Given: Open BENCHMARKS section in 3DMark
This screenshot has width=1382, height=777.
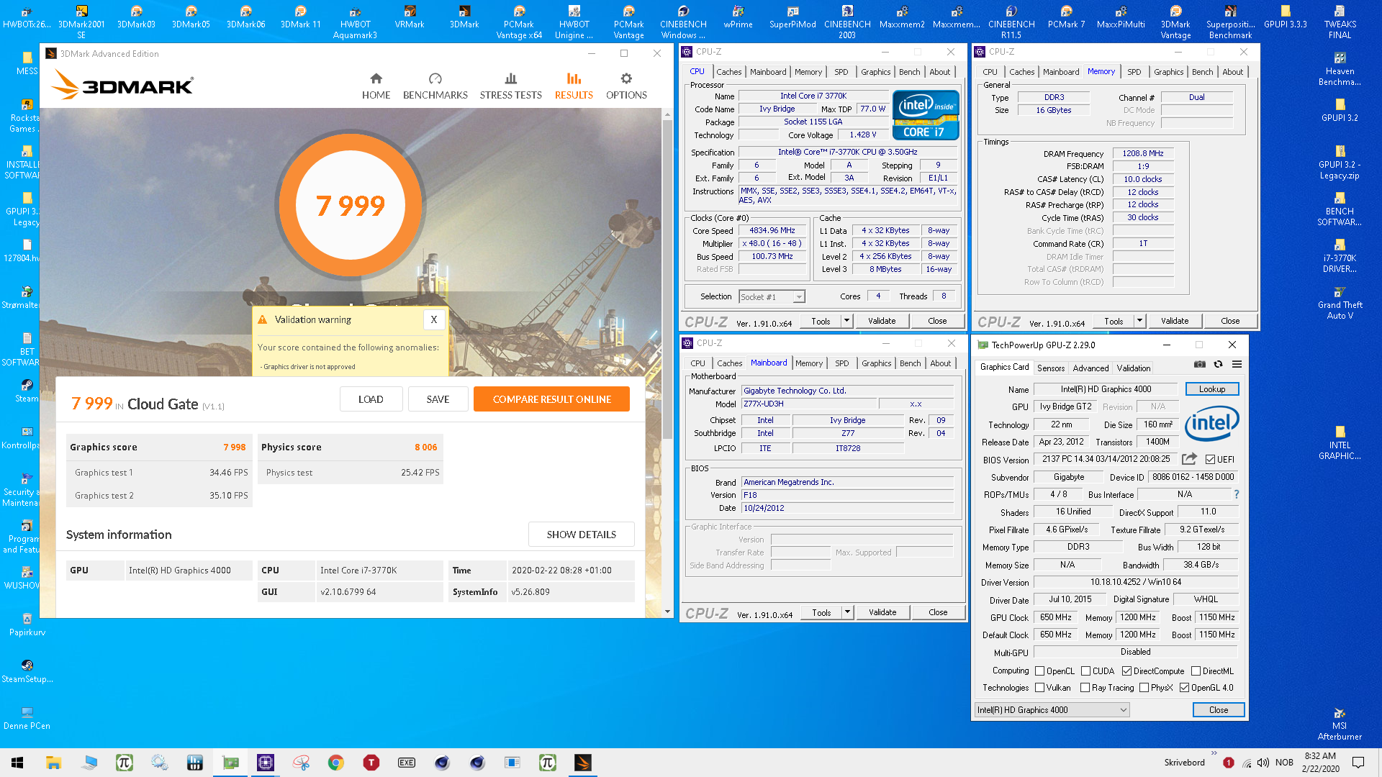Looking at the screenshot, I should pyautogui.click(x=435, y=86).
